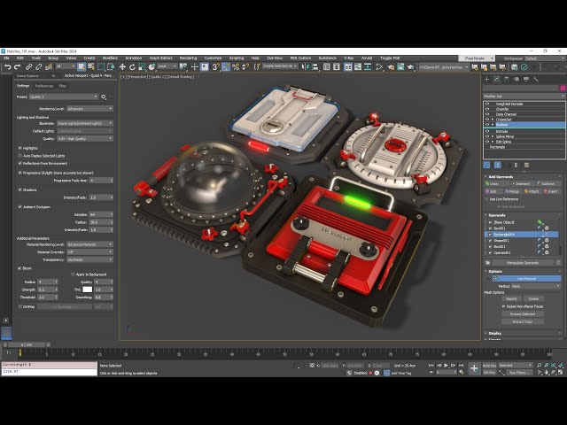Click the Redo arrow icon
This screenshot has width=567, height=425.
(17, 67)
